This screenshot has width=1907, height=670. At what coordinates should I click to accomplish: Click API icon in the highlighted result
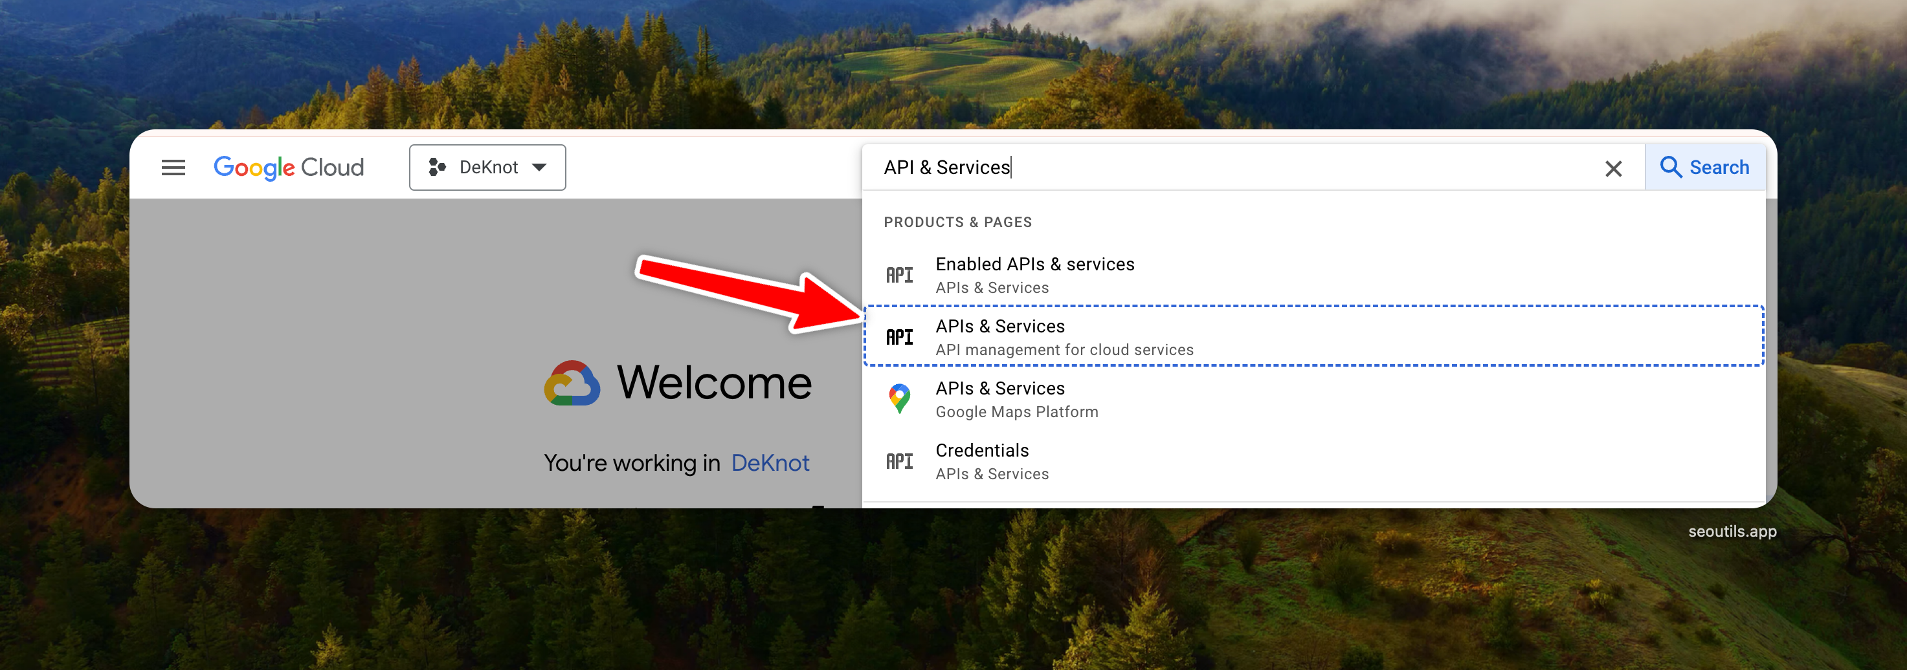coord(900,337)
